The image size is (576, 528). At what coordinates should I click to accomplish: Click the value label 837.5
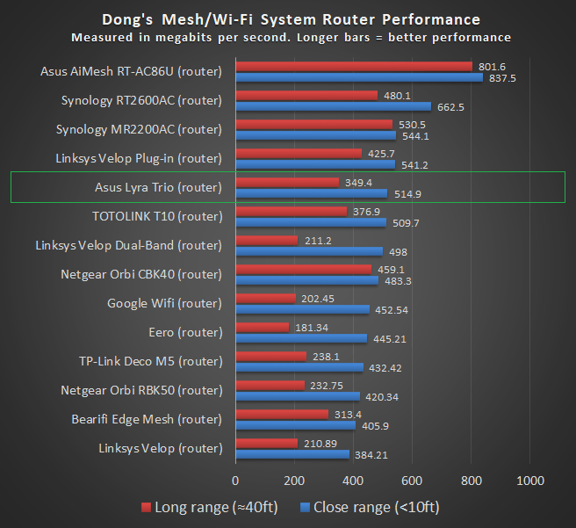point(502,78)
